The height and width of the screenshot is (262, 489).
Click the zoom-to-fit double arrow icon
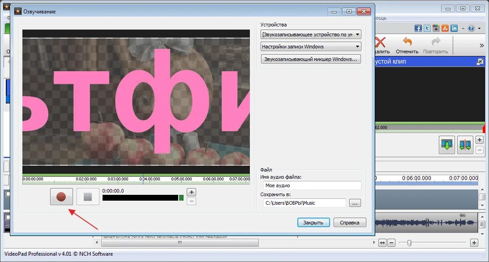click(382, 243)
